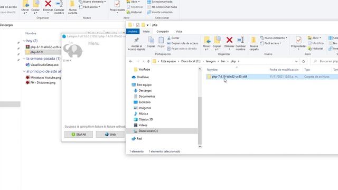Select Copiar ruta de acceso in the php window
Image resolution: width=338 pixels, height=190 pixels.
coord(183,43)
